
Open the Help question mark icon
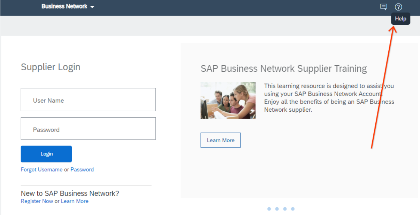pos(398,7)
